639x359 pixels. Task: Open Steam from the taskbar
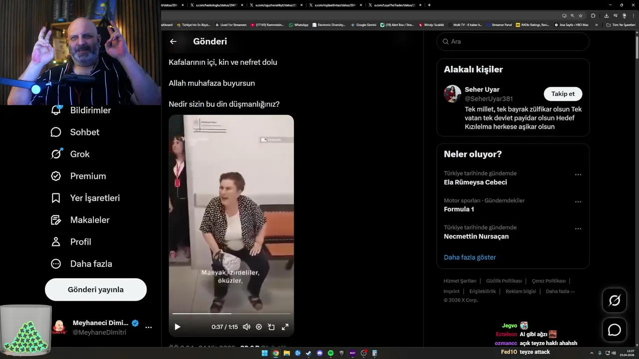[x=309, y=353]
